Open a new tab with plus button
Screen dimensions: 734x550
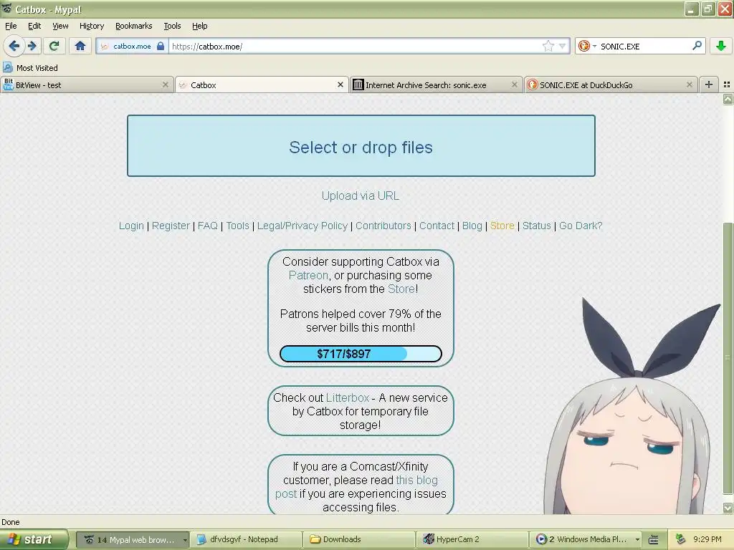[x=709, y=85]
